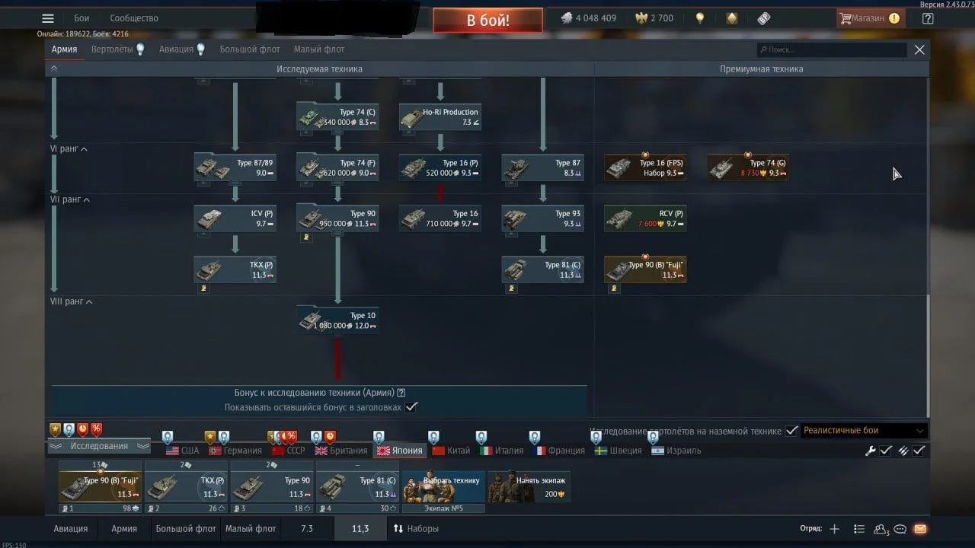Toggle the auto-refill ammo checkbox
The width and height of the screenshot is (975, 548).
pyautogui.click(x=919, y=451)
